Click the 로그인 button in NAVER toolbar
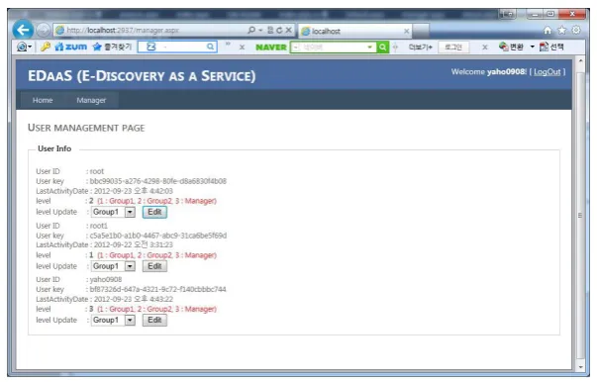Viewport: 597px width, 382px height. pos(453,48)
